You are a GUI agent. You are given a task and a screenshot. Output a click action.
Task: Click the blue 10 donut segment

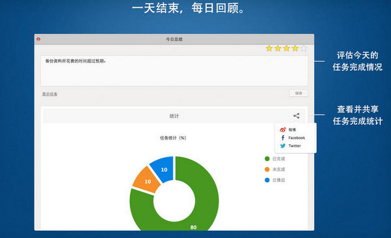163,170
